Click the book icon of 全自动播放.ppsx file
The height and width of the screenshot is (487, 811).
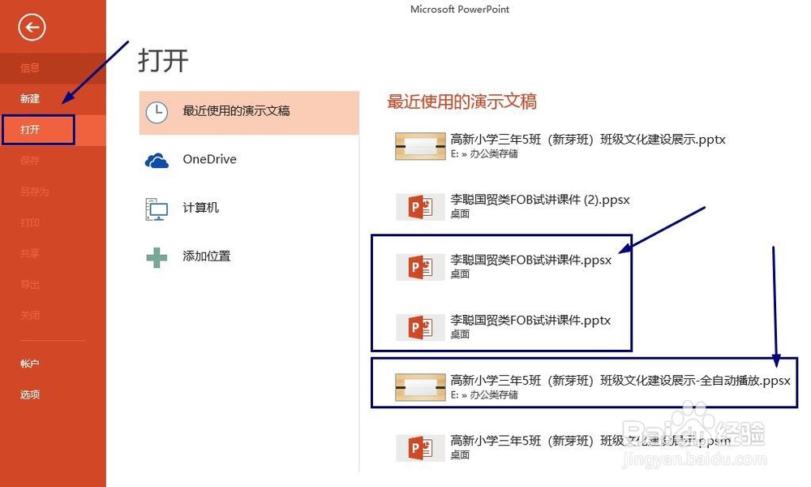[419, 386]
